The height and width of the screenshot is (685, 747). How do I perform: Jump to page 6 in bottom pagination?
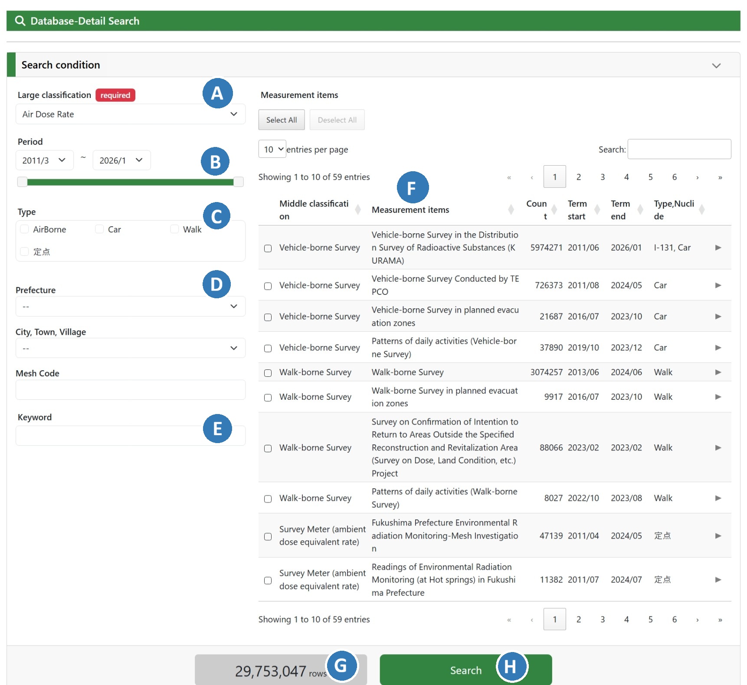pyautogui.click(x=674, y=620)
